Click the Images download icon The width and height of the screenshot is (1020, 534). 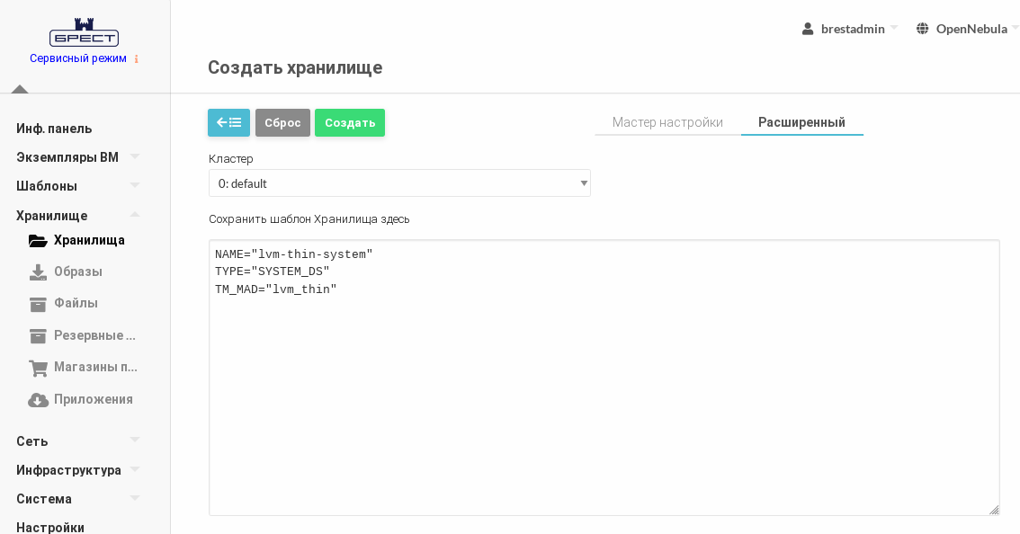[38, 271]
